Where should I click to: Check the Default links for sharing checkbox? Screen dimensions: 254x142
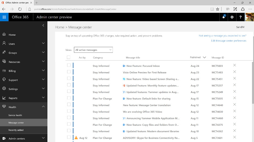pyautogui.click(x=69, y=98)
